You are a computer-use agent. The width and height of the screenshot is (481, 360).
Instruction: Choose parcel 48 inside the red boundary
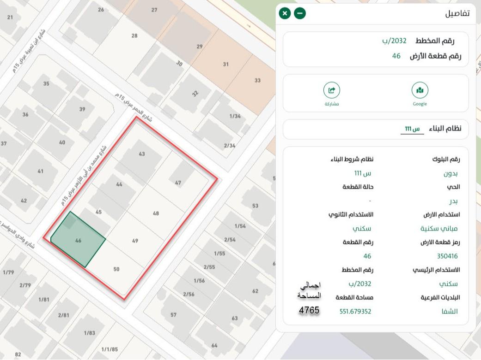pyautogui.click(x=156, y=213)
